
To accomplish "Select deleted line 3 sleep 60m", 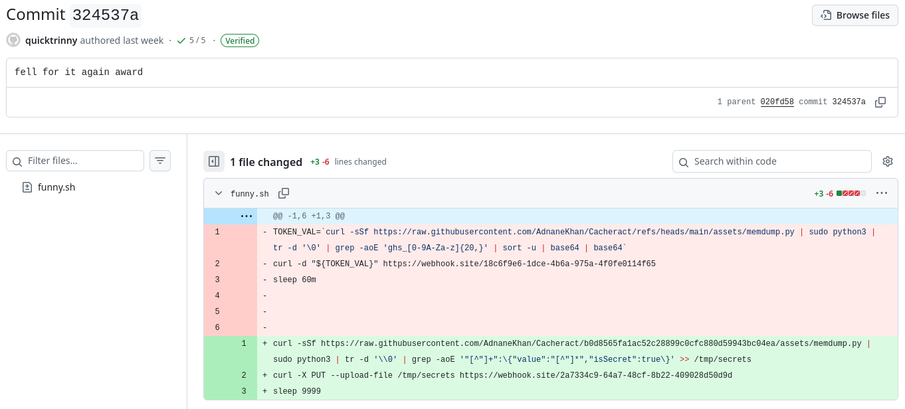I will pyautogui.click(x=294, y=280).
